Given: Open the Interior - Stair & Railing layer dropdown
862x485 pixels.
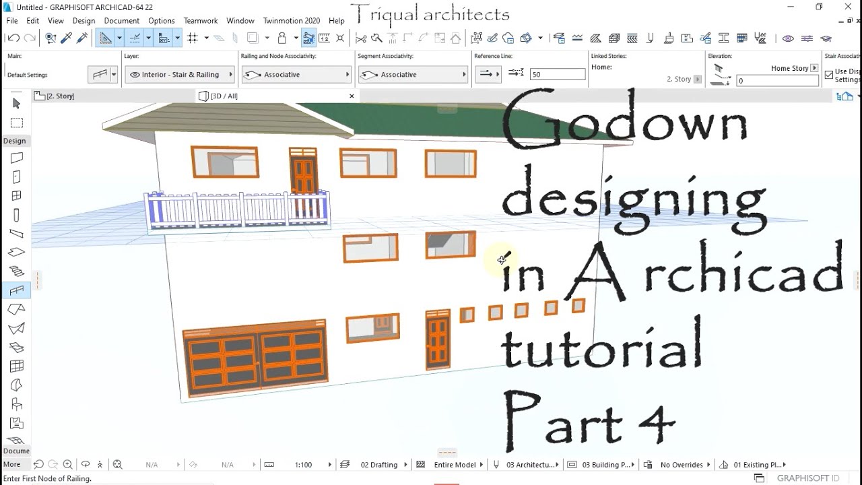Looking at the screenshot, I should coord(180,75).
